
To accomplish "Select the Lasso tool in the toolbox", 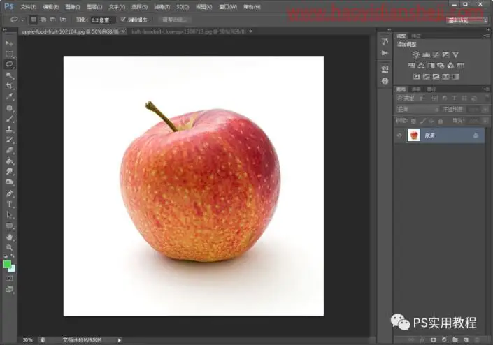I will pos(9,64).
